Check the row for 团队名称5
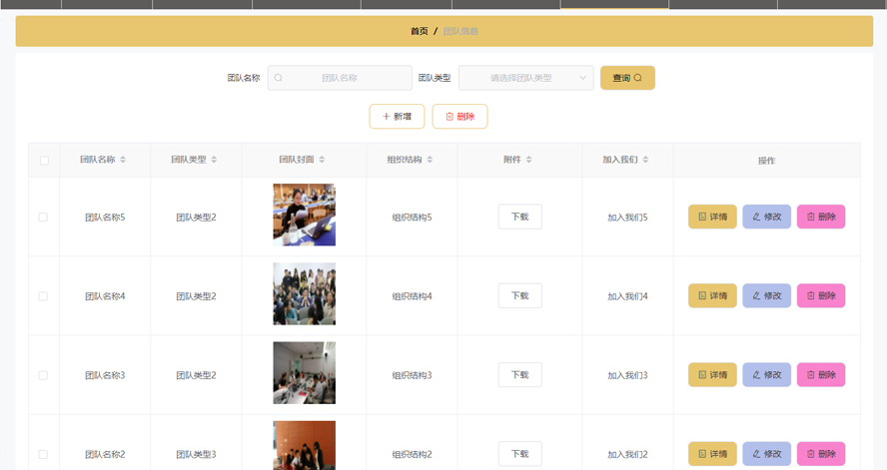The height and width of the screenshot is (470, 887). [x=43, y=217]
